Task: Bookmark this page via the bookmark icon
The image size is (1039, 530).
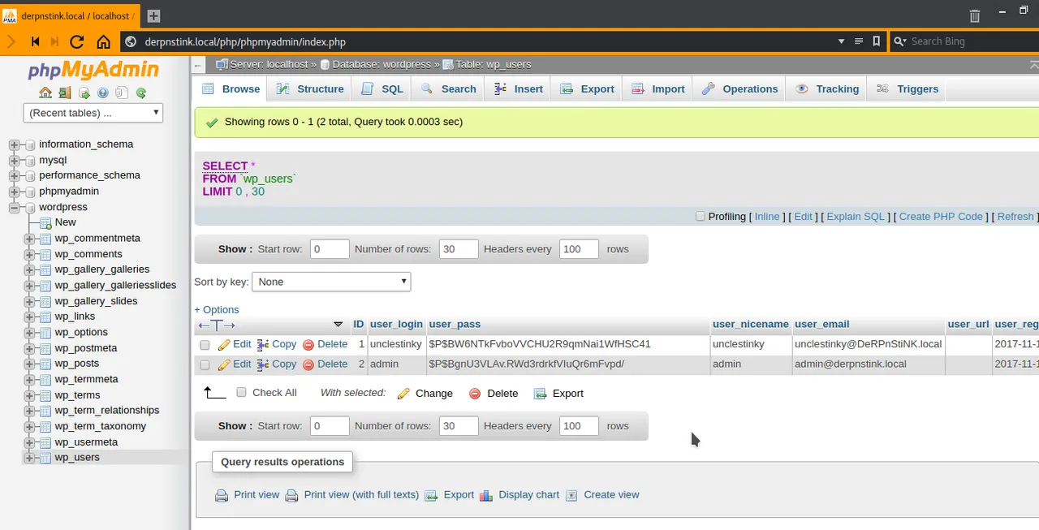Action: pyautogui.click(x=877, y=41)
